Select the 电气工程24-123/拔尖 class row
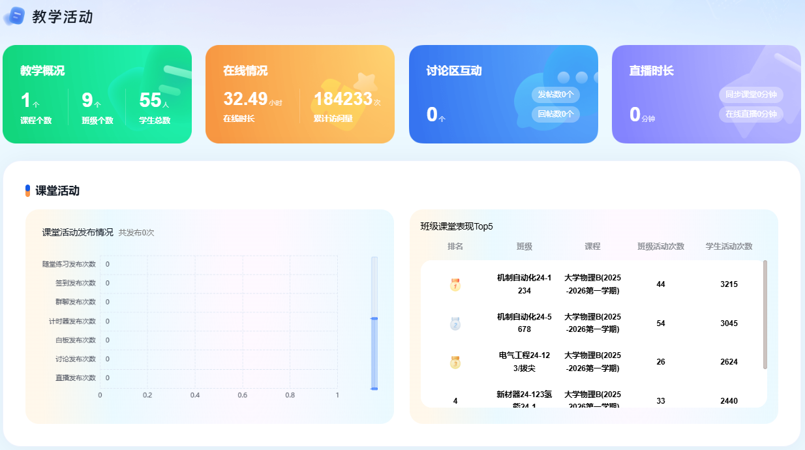 524,362
